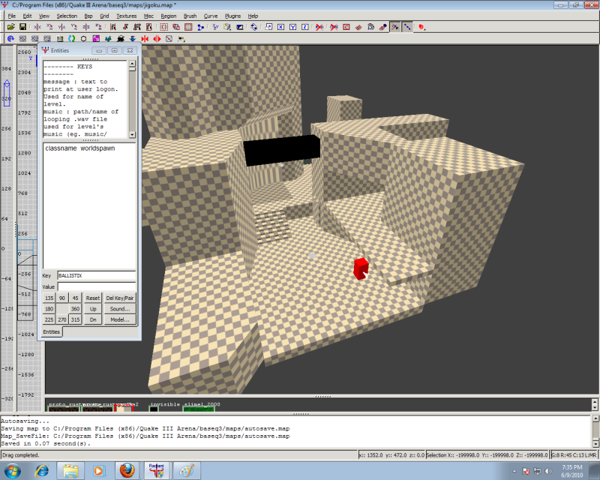This screenshot has width=600, height=480.
Task: Click the red outward-pointing arrows icon
Action: (x=157, y=39)
